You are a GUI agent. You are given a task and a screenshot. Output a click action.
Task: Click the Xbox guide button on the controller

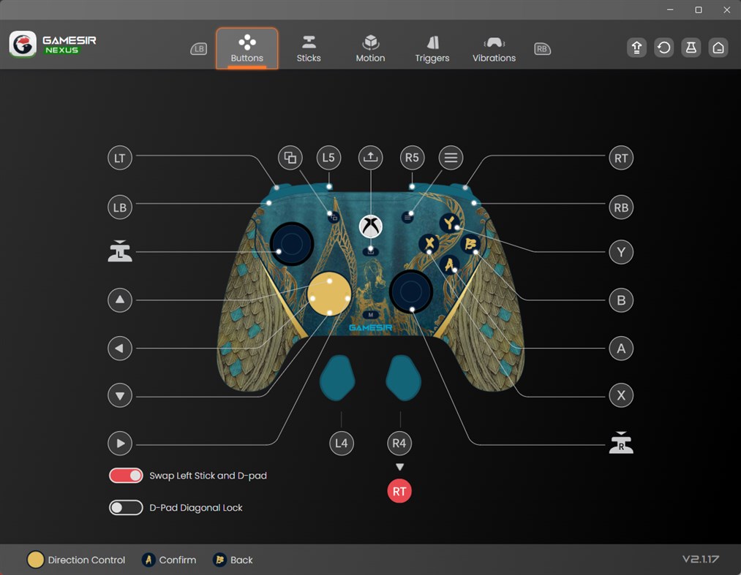(x=370, y=226)
